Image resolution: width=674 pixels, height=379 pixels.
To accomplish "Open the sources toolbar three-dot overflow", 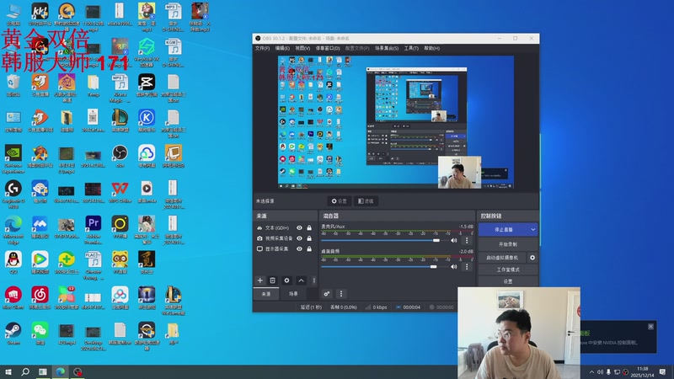I will click(313, 280).
